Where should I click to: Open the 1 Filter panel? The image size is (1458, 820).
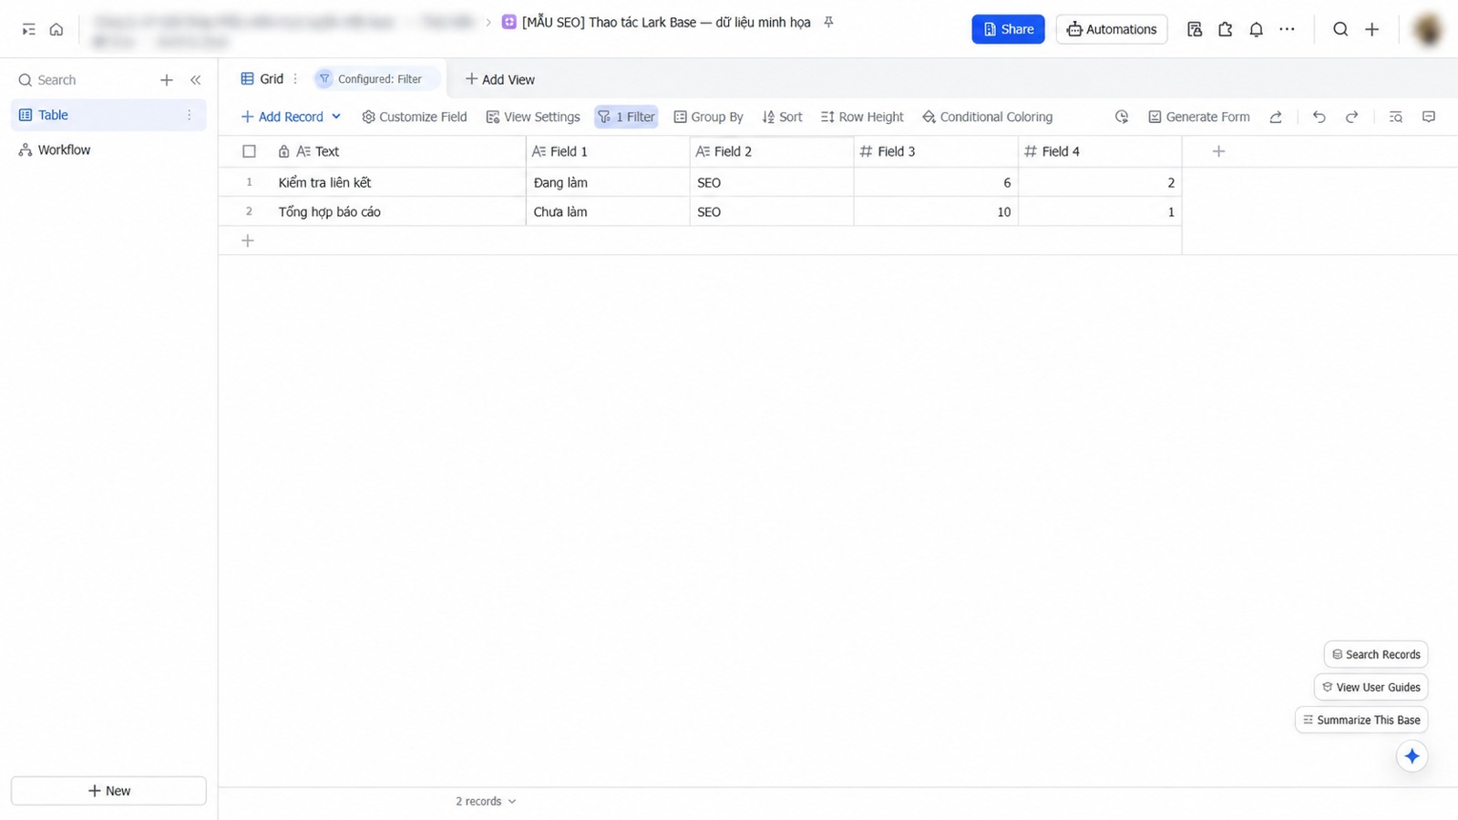(626, 117)
